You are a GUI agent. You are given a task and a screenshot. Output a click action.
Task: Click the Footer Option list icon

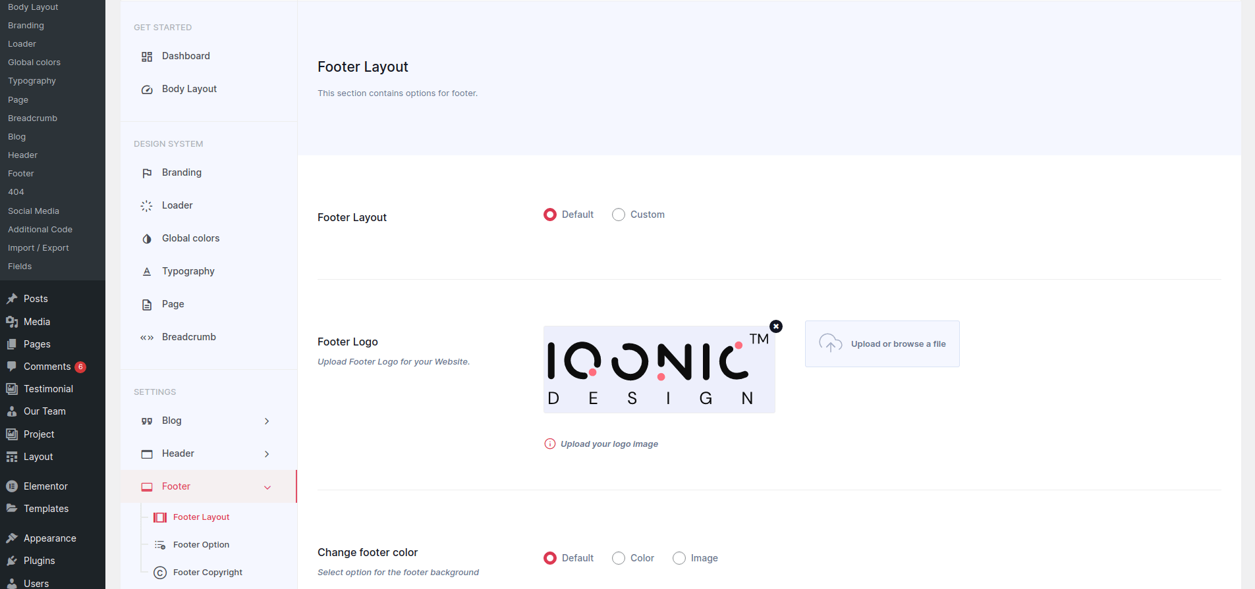coord(160,545)
